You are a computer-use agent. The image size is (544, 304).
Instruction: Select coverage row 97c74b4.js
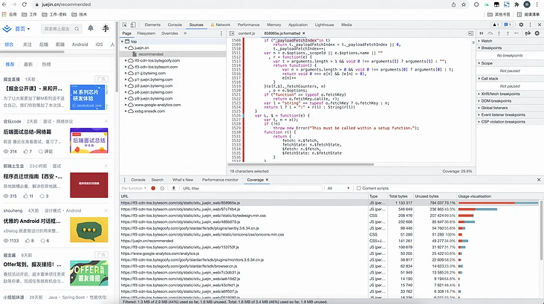tap(244, 210)
